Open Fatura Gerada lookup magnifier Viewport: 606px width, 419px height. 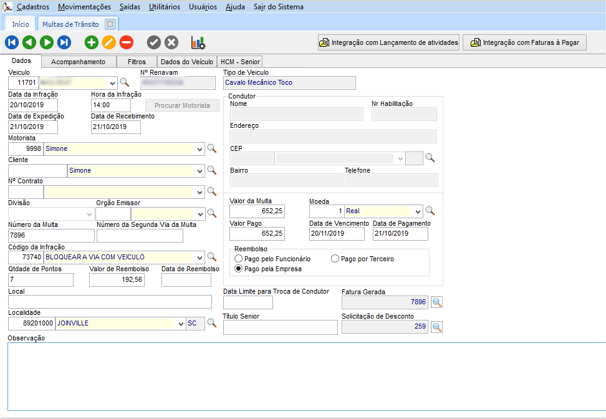click(x=437, y=302)
